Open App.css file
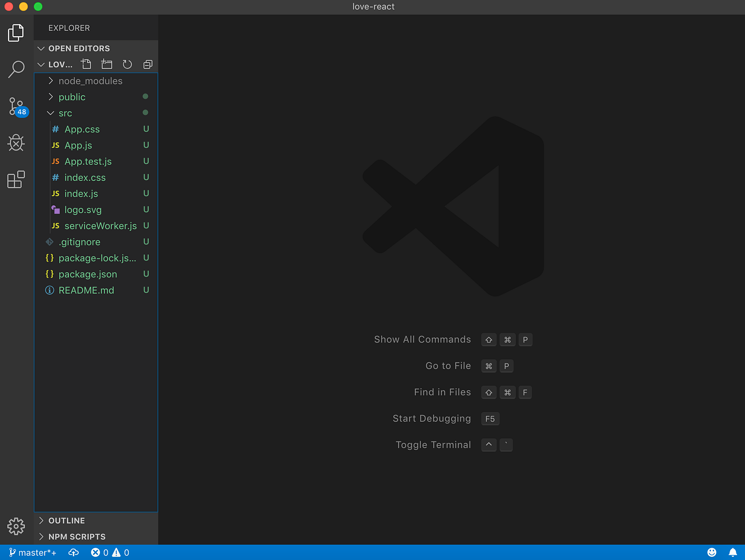Viewport: 745px width, 560px height. (96, 129)
